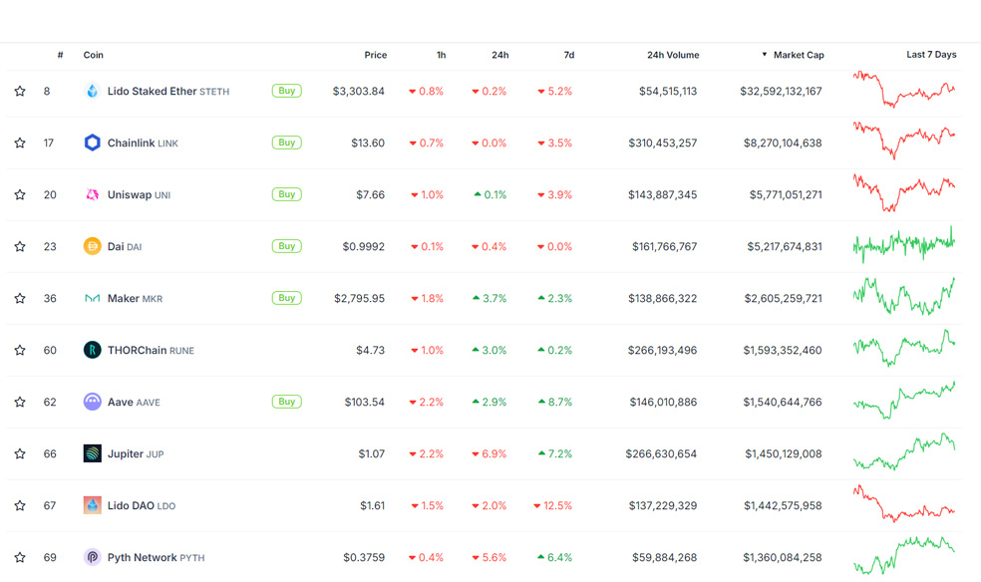Click the Pyth Network logo

click(x=92, y=557)
